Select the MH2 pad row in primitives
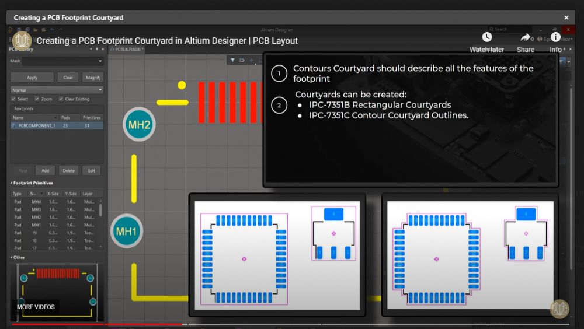Viewport: 584px width, 329px height. (55, 218)
